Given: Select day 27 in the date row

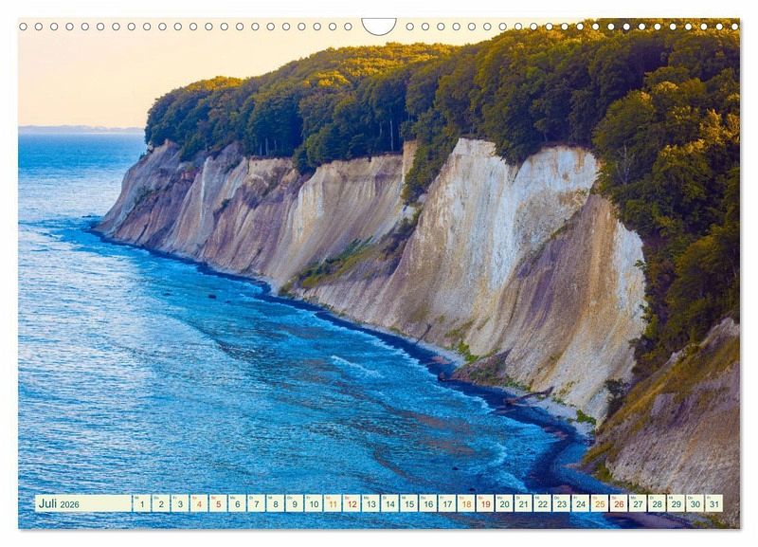Looking at the screenshot, I should (x=638, y=503).
